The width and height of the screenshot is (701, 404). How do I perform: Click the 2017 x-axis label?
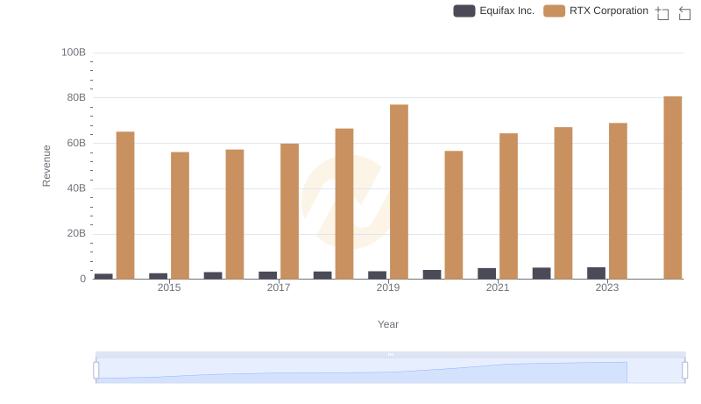pos(279,287)
